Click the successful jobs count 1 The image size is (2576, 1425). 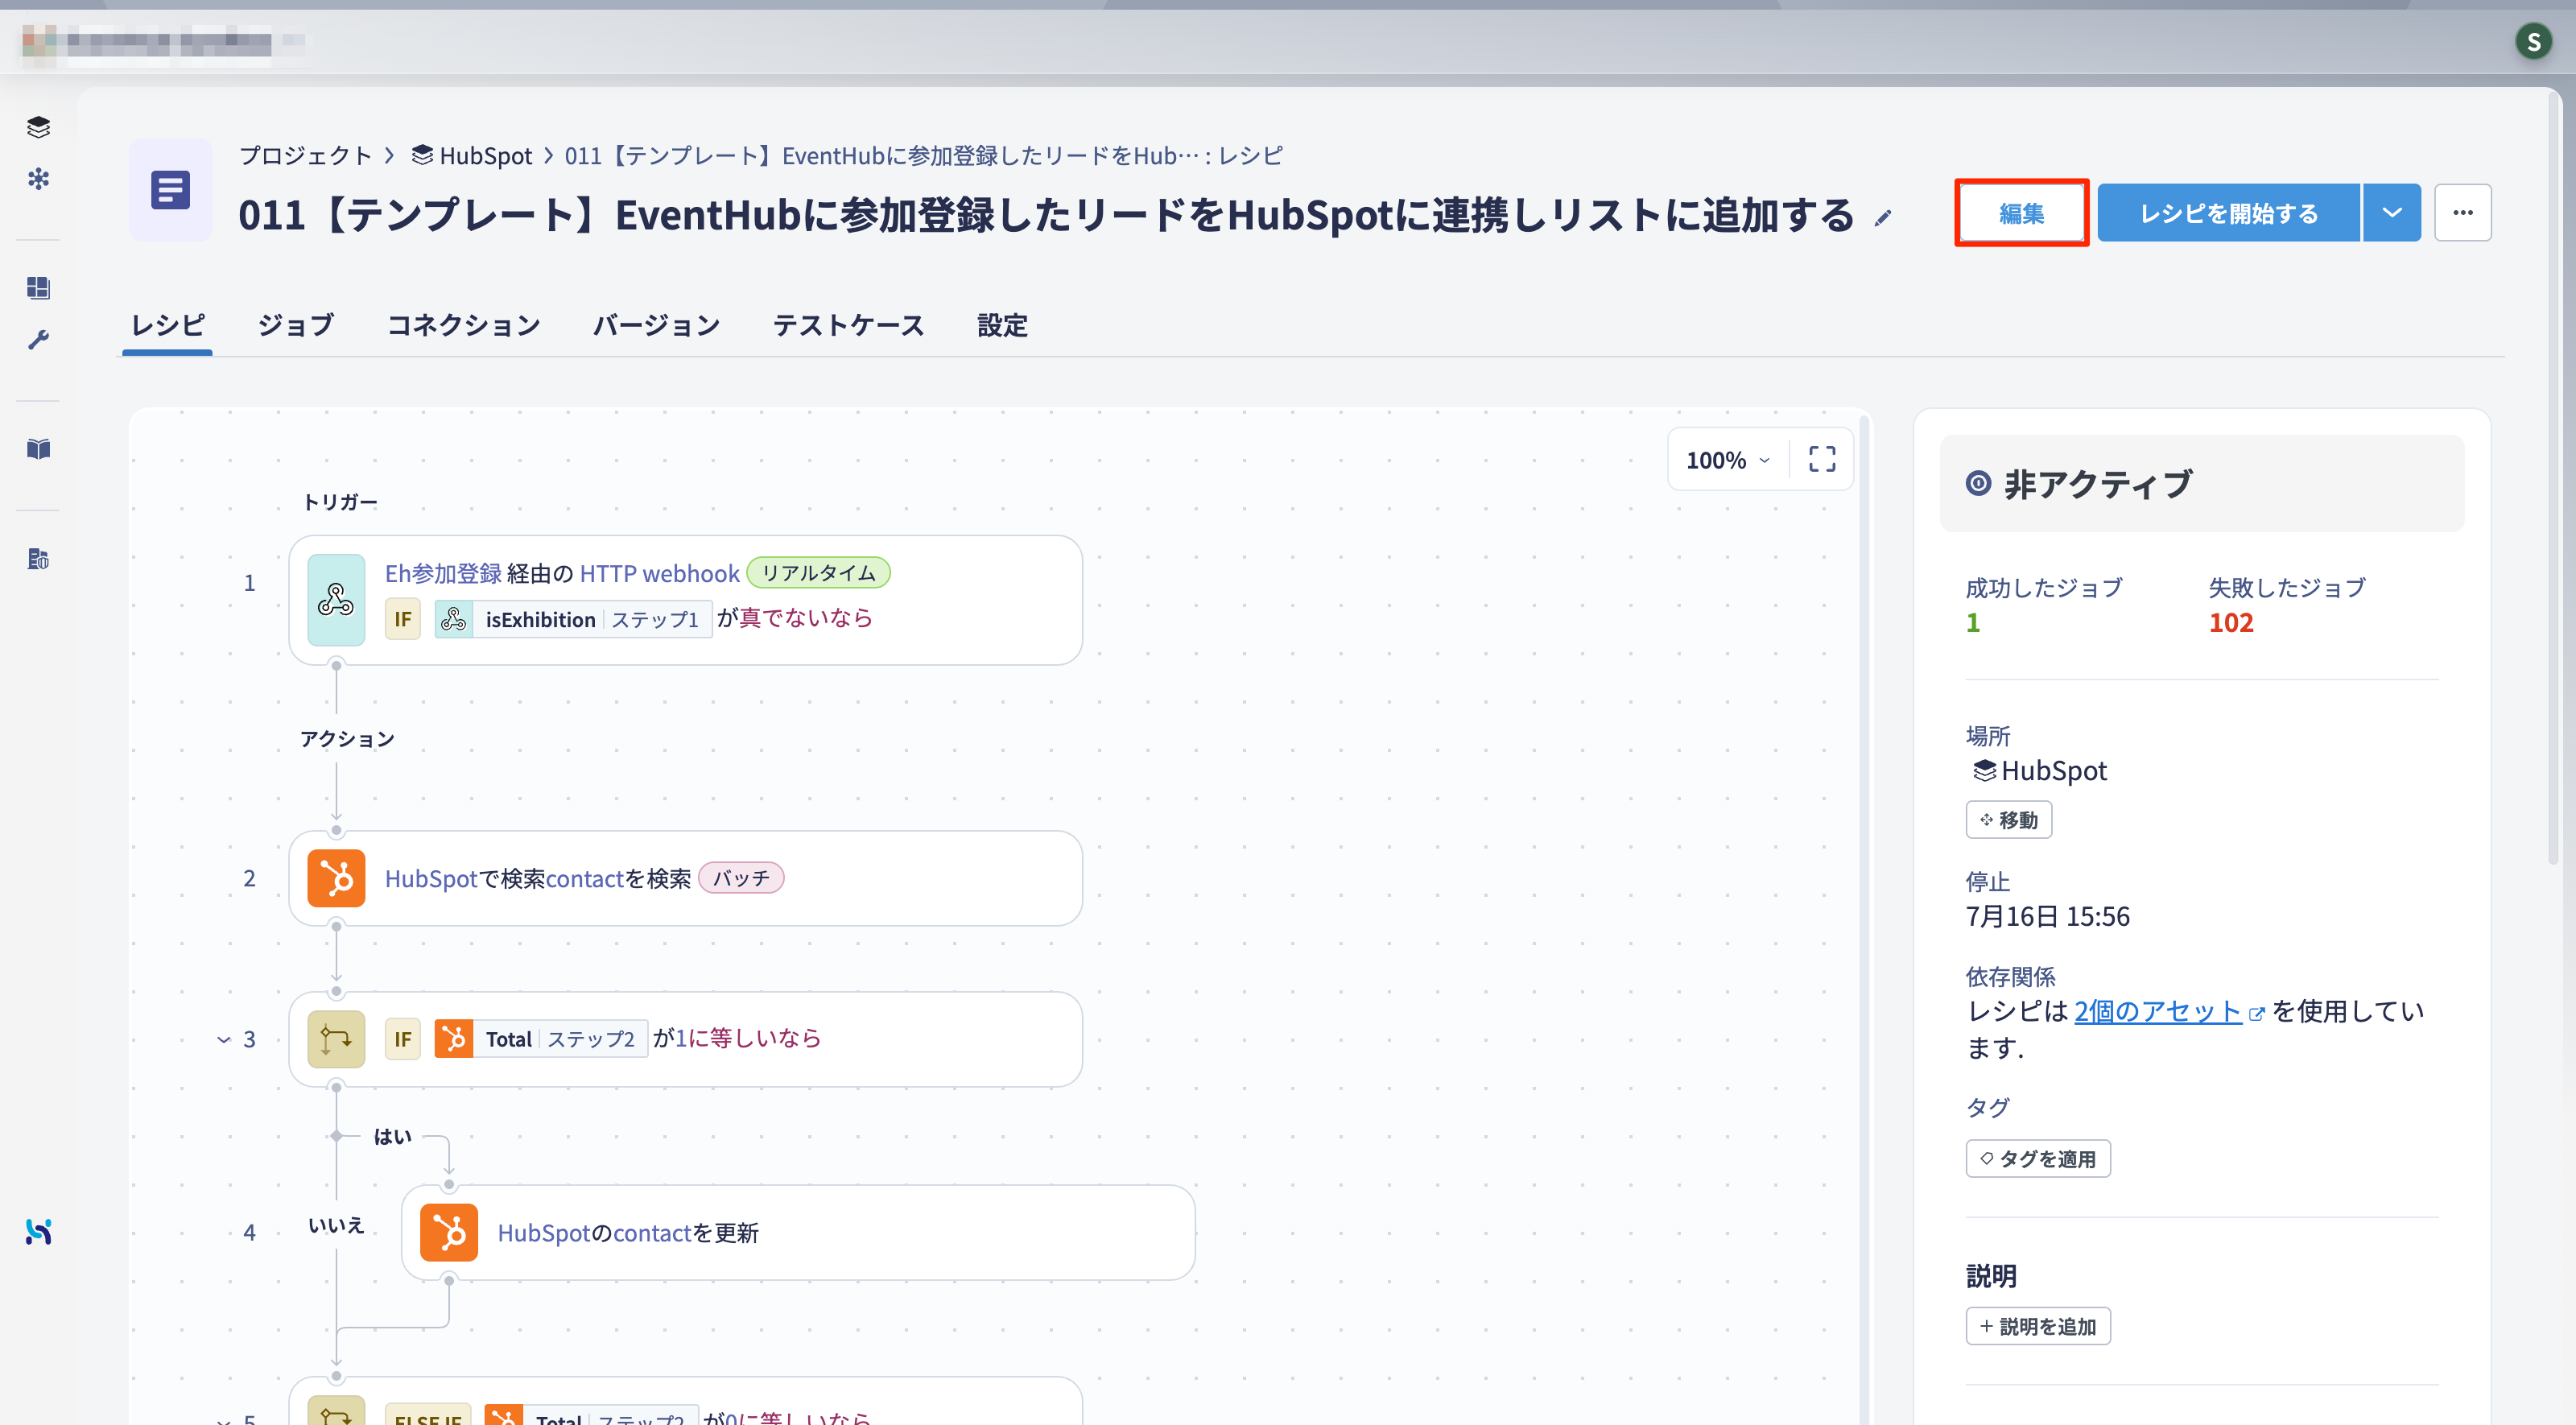click(1972, 622)
